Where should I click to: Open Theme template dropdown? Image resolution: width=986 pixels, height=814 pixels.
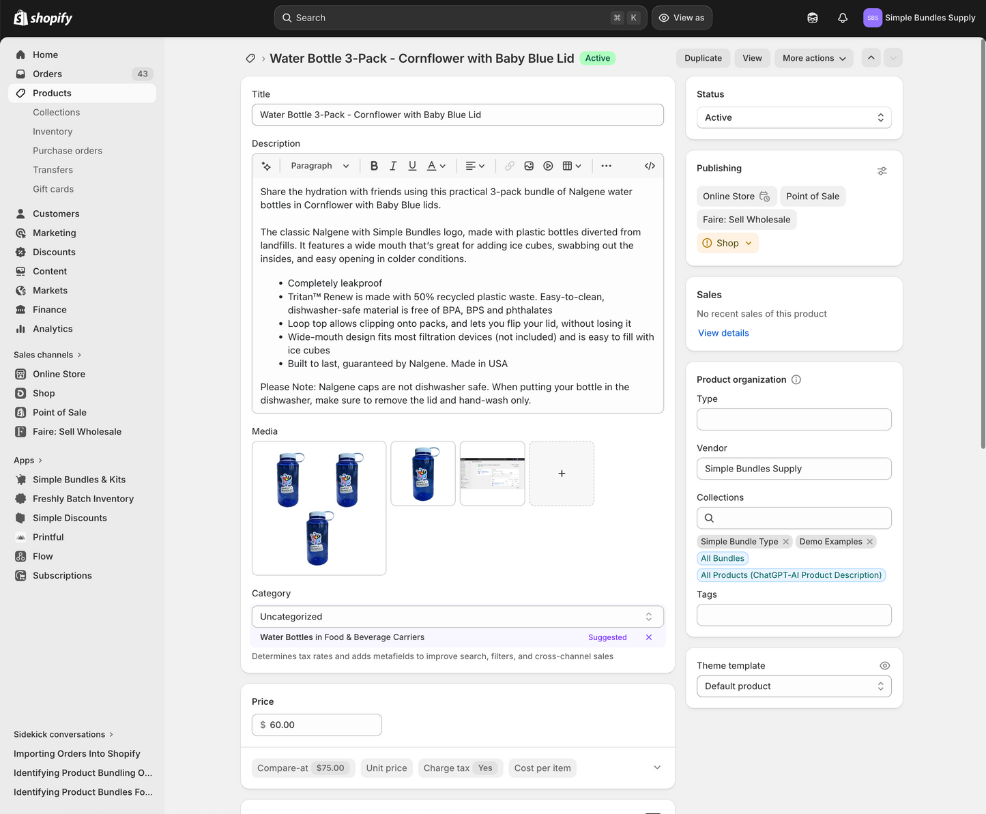[794, 686]
